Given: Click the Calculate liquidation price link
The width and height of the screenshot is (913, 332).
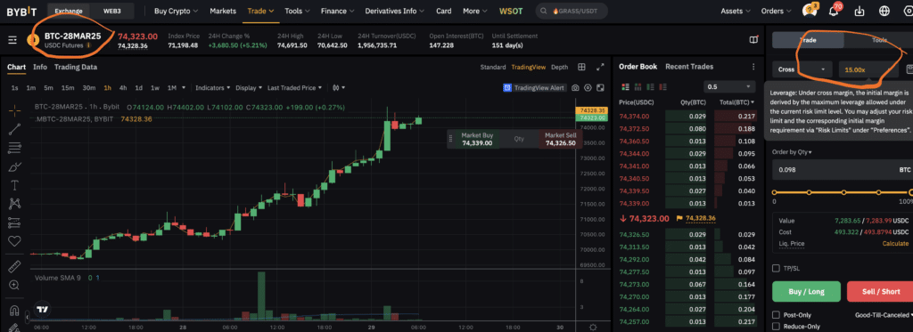Looking at the screenshot, I should [895, 244].
